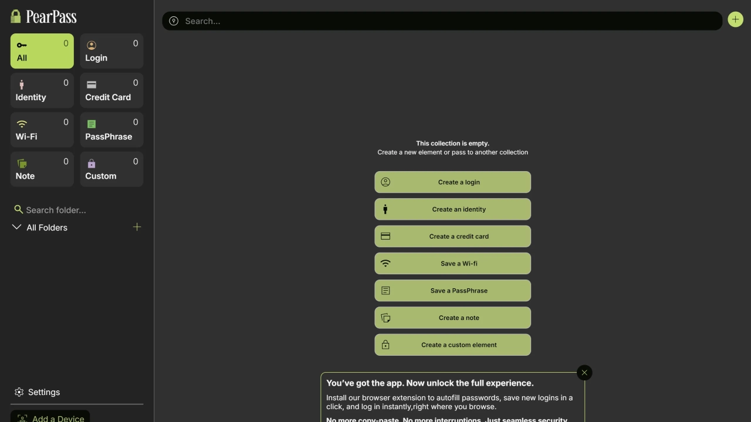Open the Credit Card category
This screenshot has height=422, width=751.
click(111, 90)
